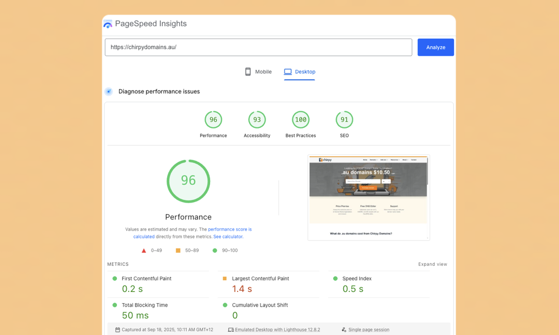This screenshot has width=559, height=335.
Task: Click the URL input field
Action: tap(258, 47)
